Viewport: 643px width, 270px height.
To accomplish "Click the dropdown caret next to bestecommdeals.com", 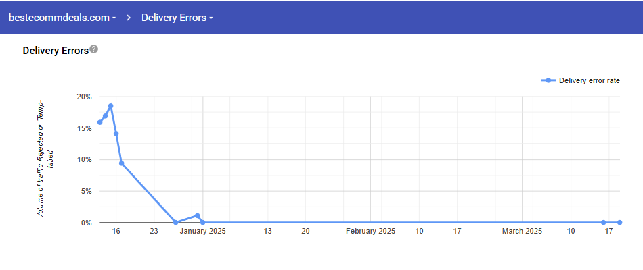I will 114,18.
